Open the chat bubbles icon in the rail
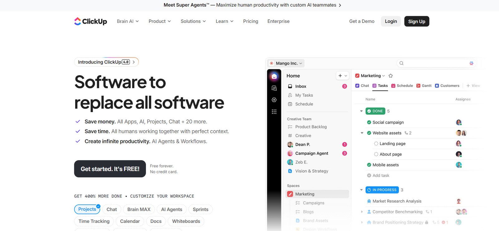499x231 pixels. pos(274,88)
